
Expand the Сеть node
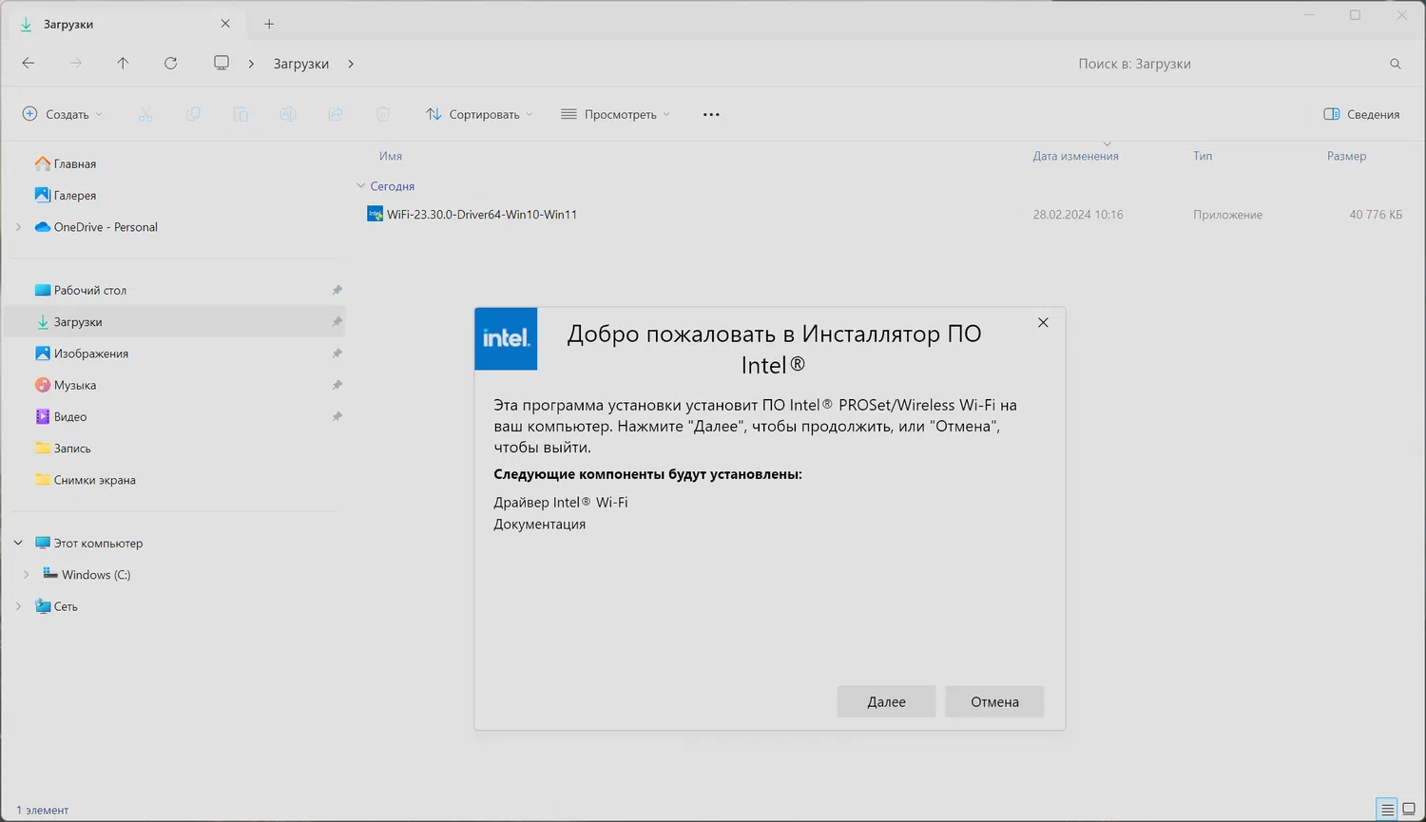[x=18, y=606]
